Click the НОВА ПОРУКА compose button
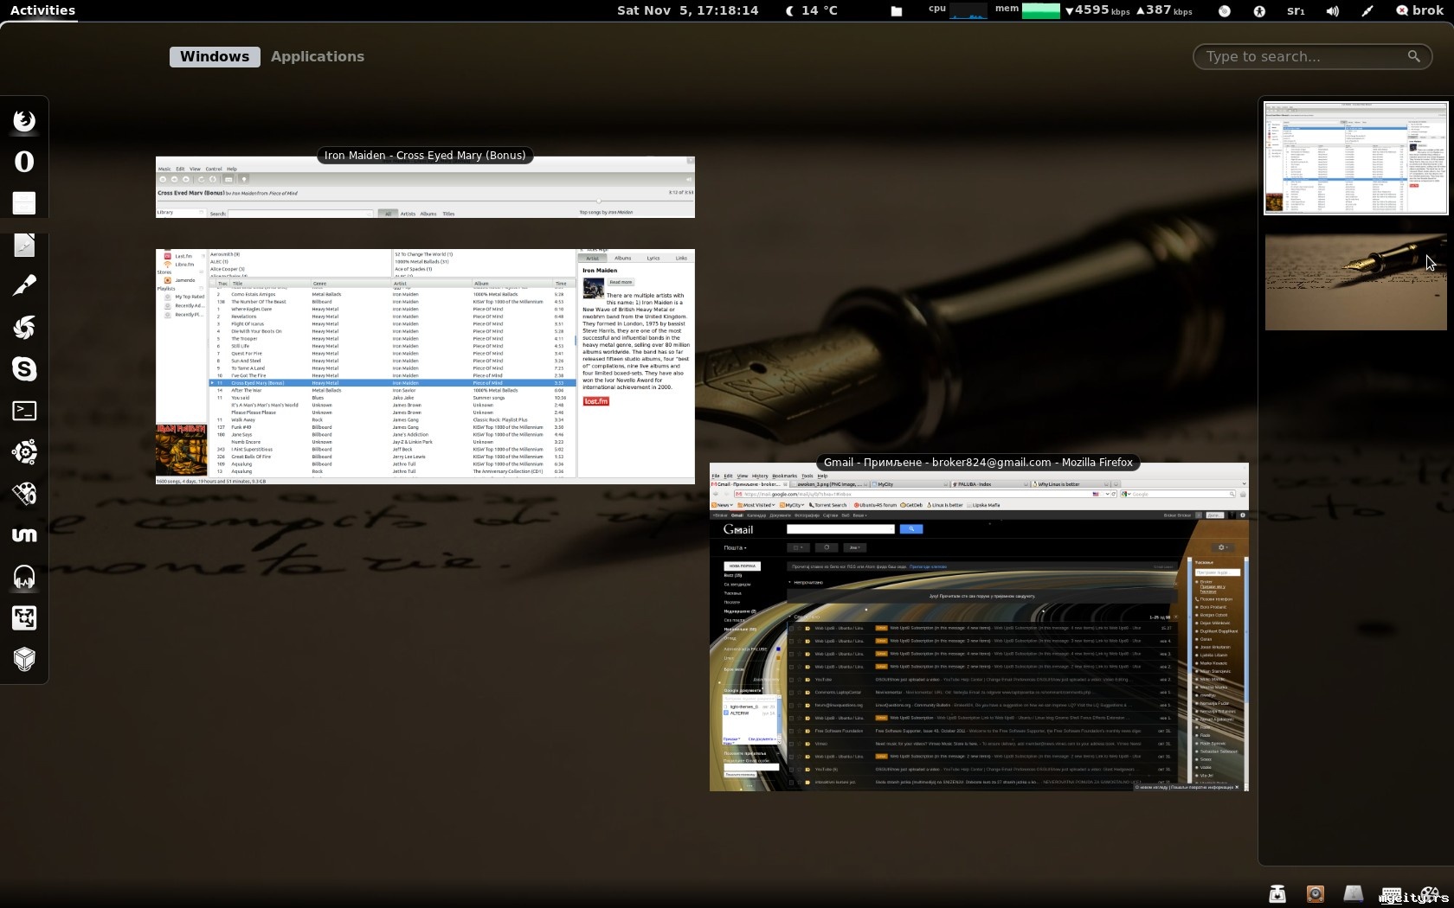 tap(742, 566)
